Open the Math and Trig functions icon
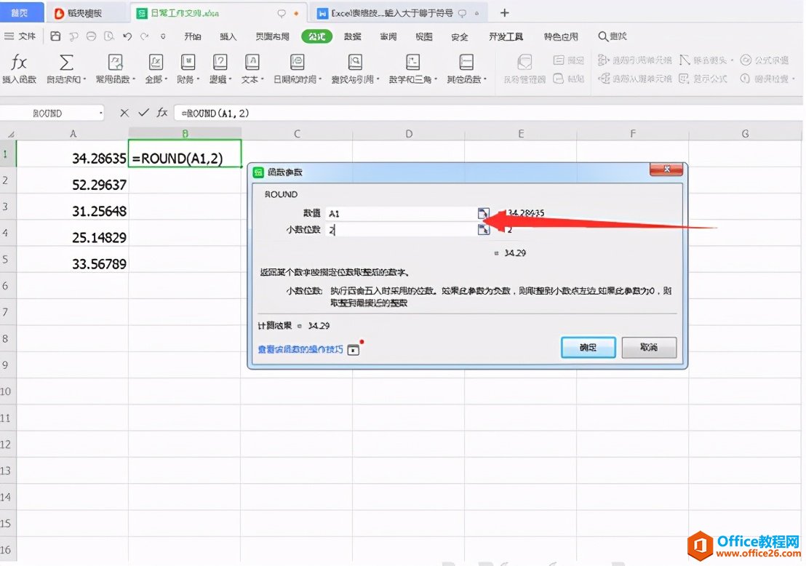 412,63
